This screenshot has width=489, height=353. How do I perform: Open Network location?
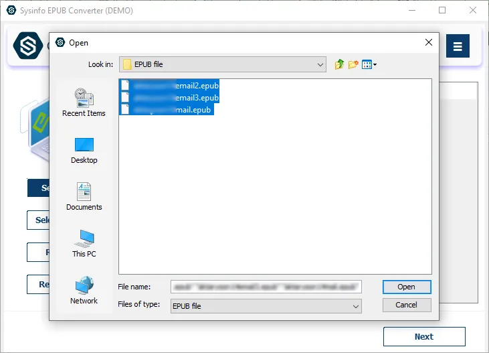tap(84, 290)
